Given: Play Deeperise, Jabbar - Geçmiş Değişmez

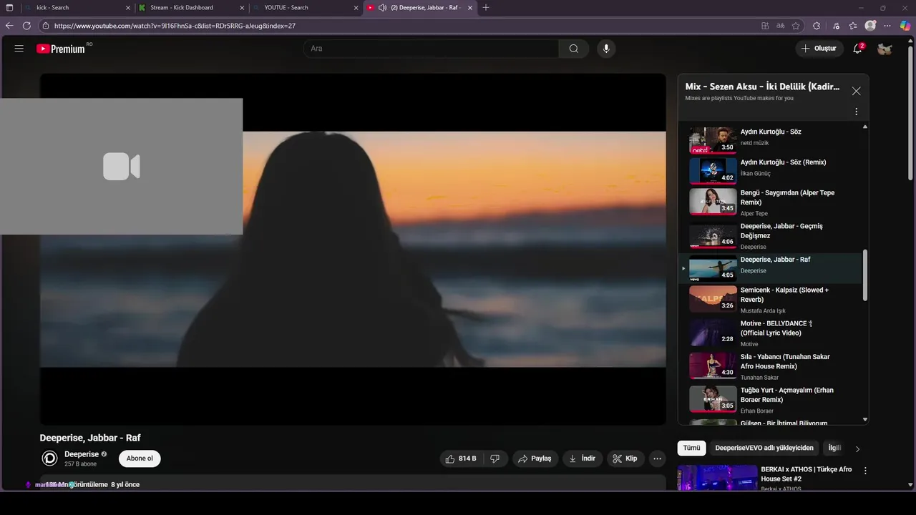Looking at the screenshot, I should coord(771,236).
